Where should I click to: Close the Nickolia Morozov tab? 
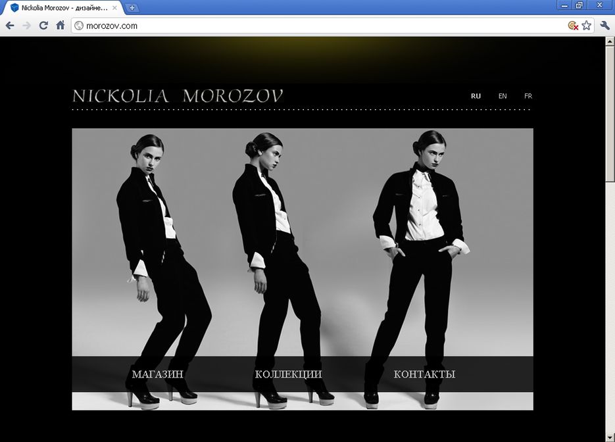[x=114, y=8]
